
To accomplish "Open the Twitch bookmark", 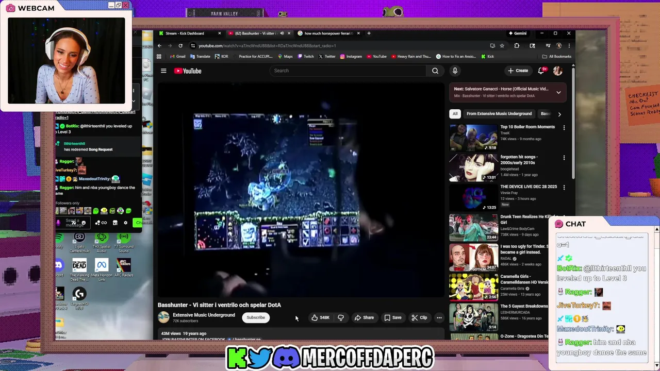I will [305, 56].
